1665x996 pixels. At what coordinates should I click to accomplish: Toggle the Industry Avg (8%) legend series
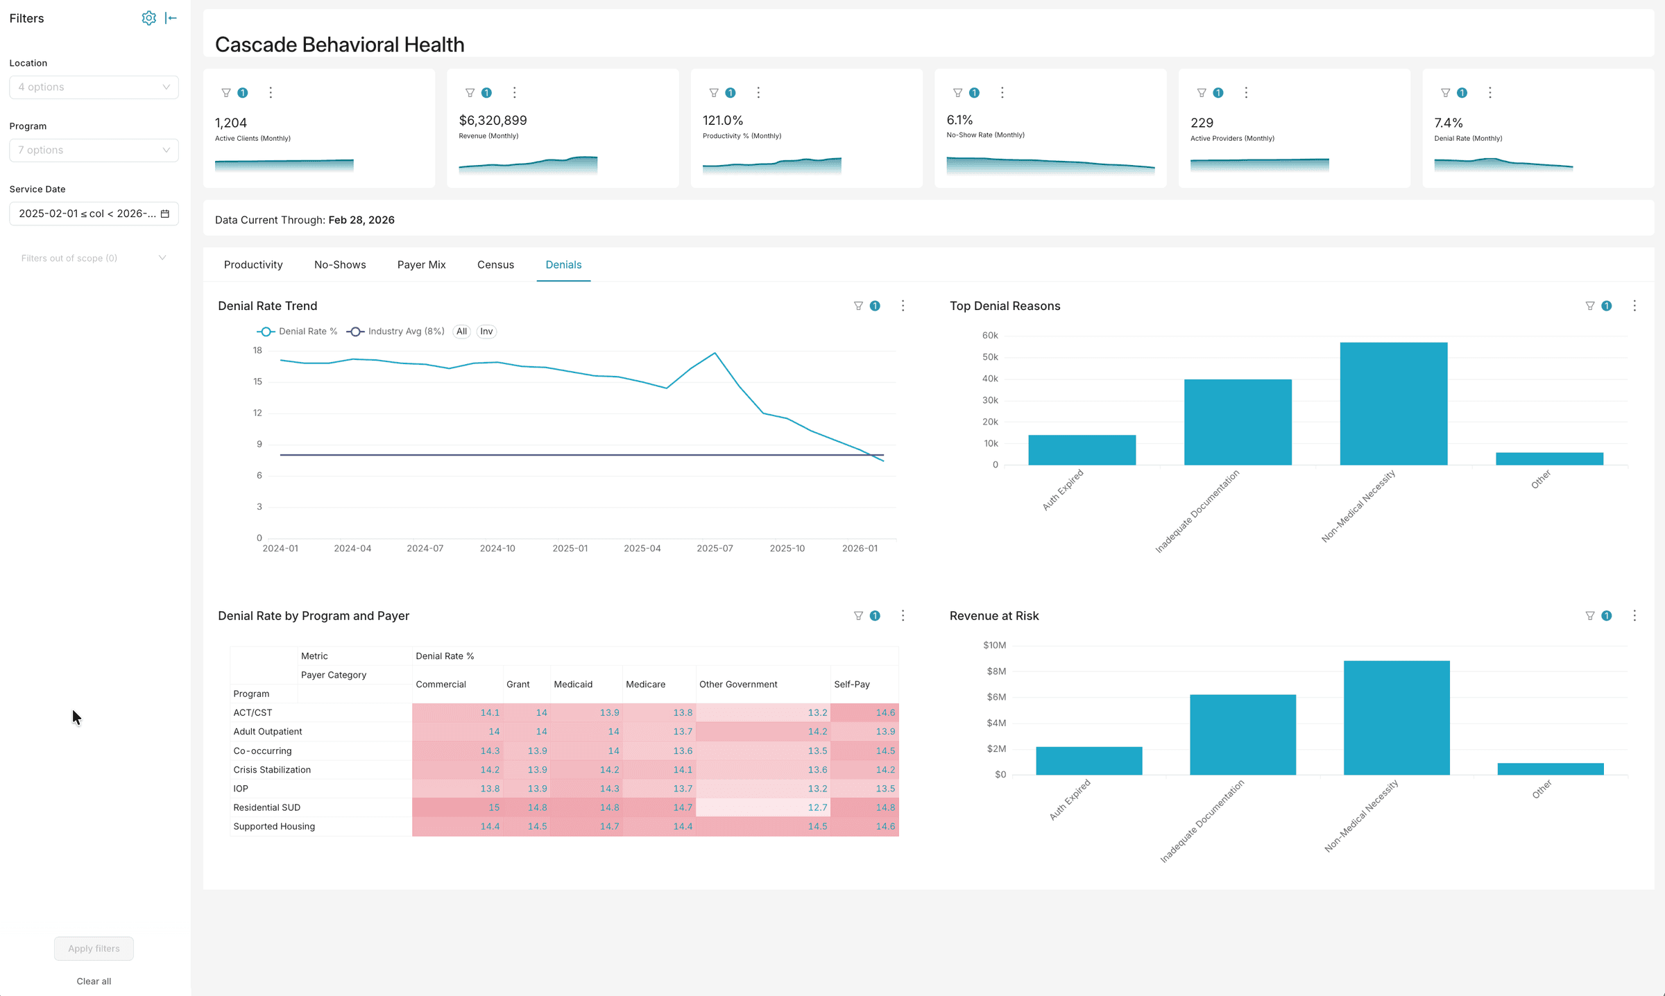click(395, 331)
